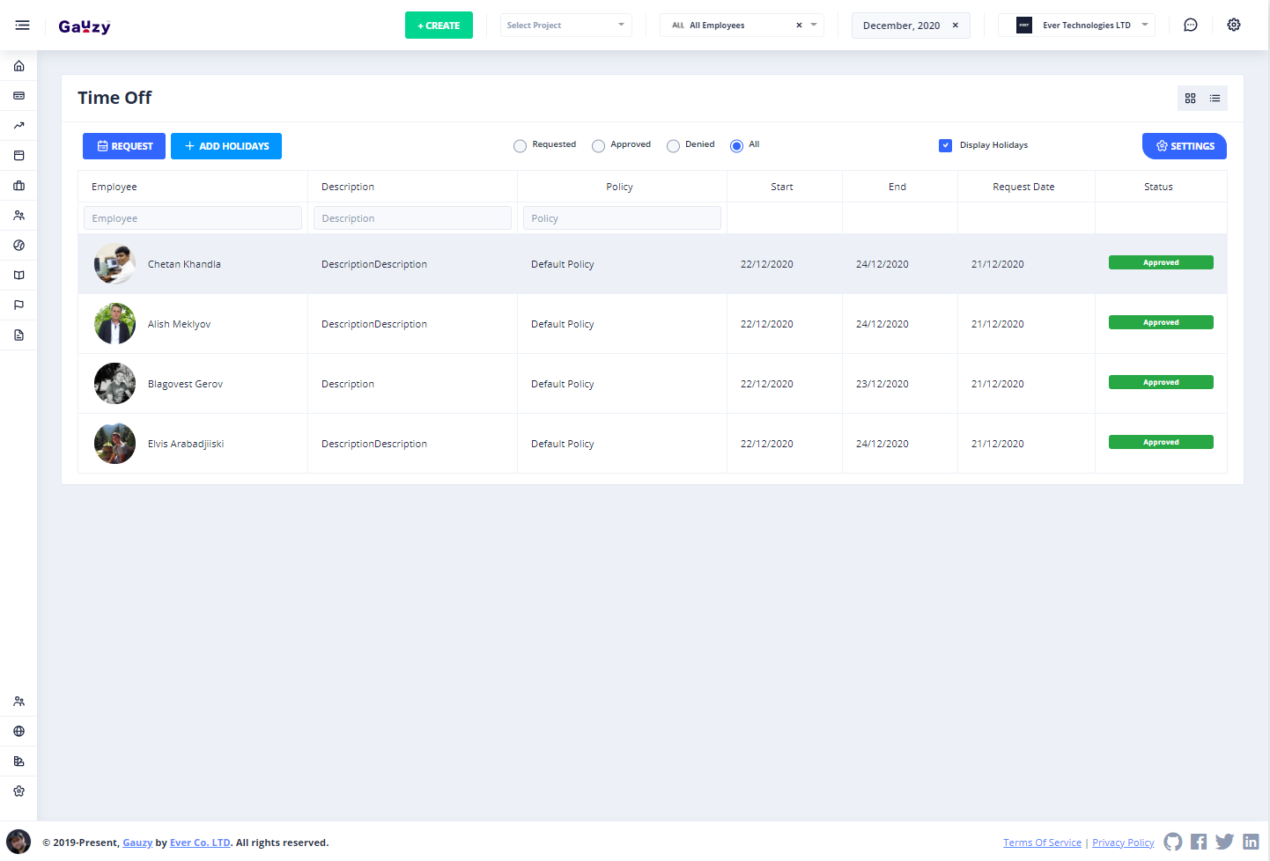Sort the table by the Employee column header
1270x861 pixels.
[x=114, y=187]
